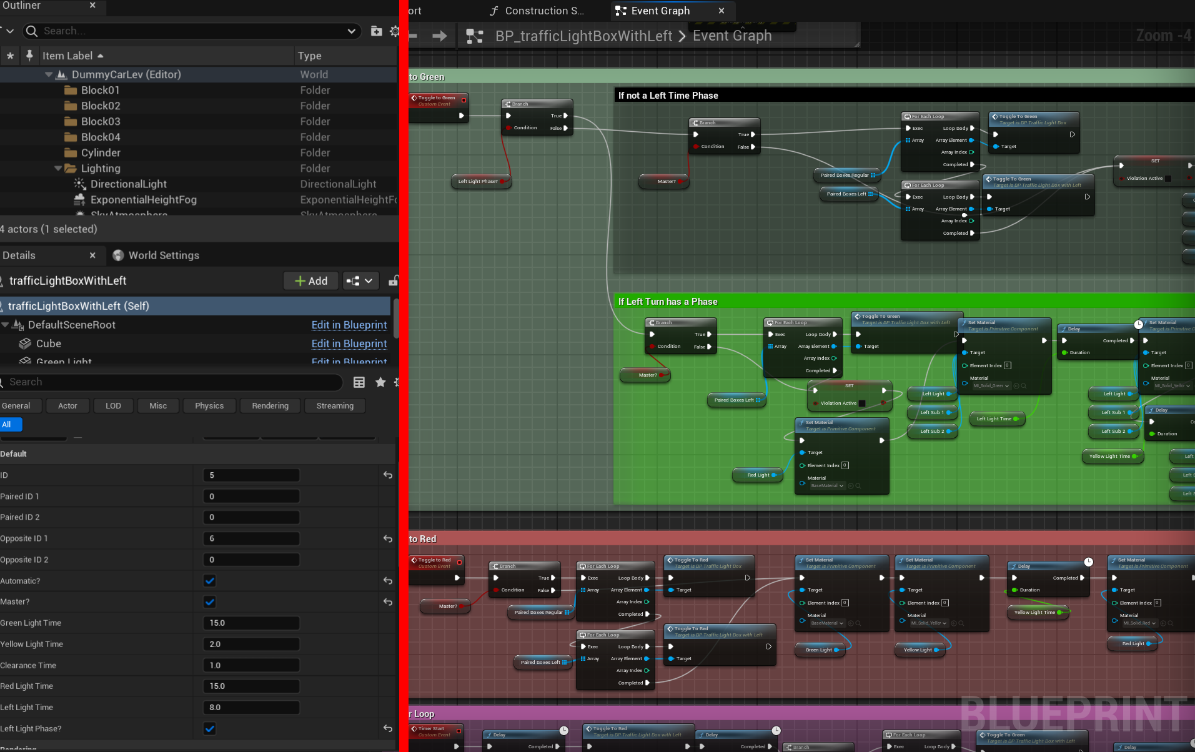Click the pin icon in Outliner header

tap(29, 56)
